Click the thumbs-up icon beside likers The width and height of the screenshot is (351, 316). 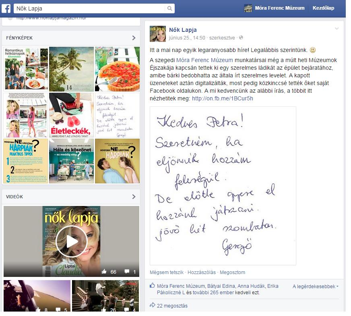152,285
